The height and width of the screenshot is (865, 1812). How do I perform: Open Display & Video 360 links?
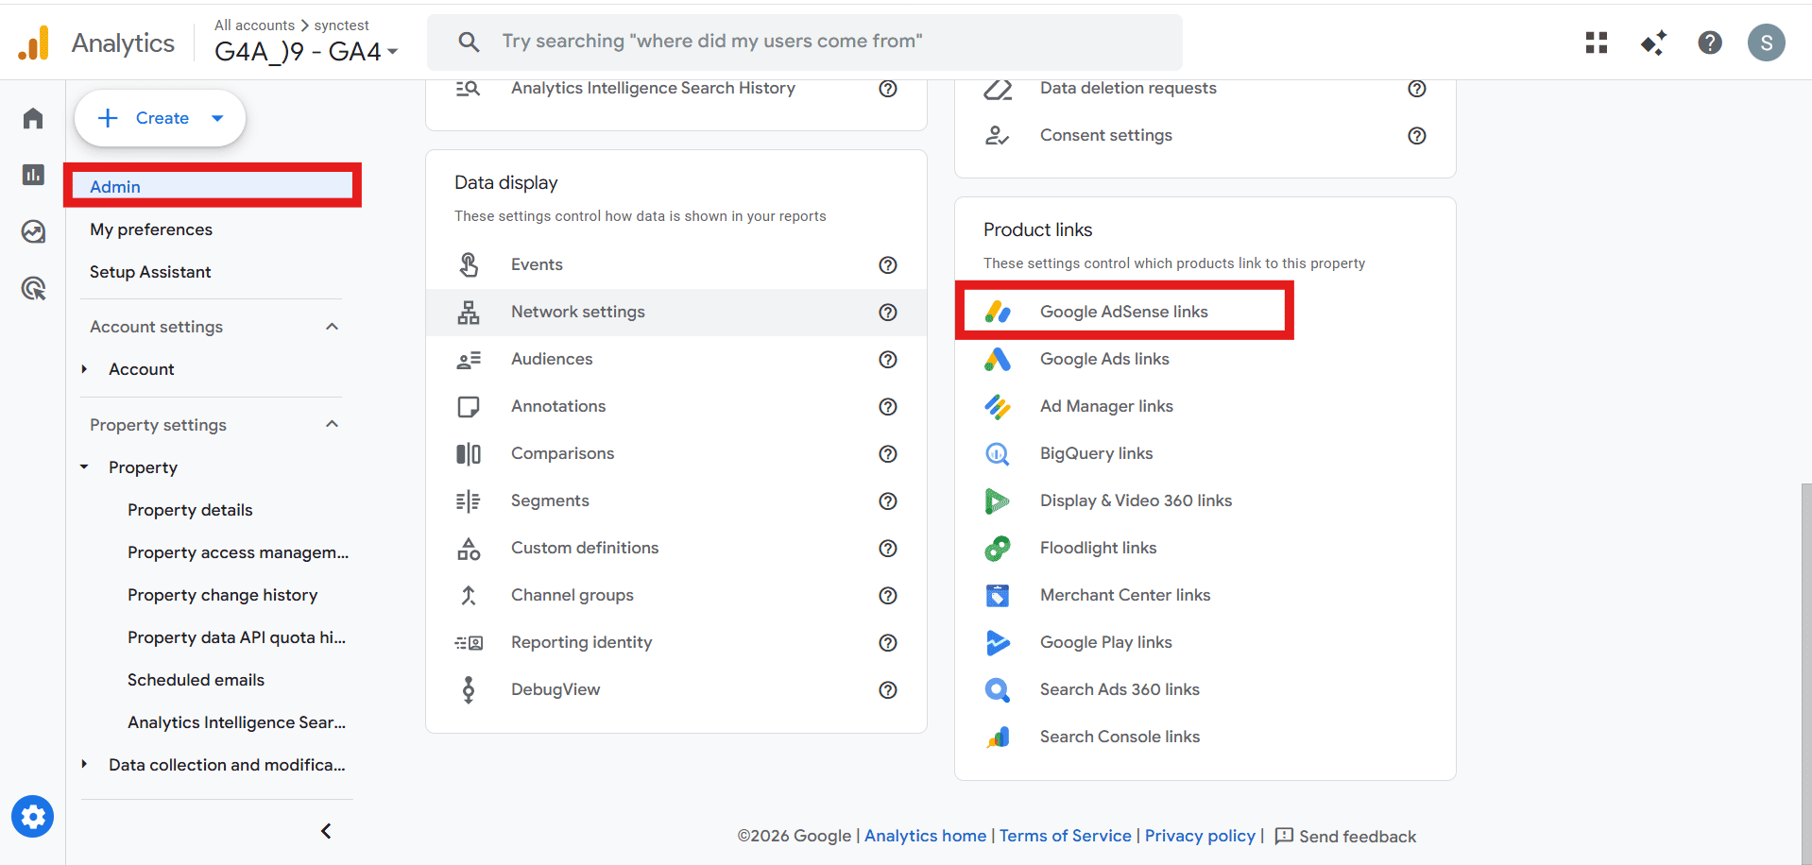(x=1136, y=500)
